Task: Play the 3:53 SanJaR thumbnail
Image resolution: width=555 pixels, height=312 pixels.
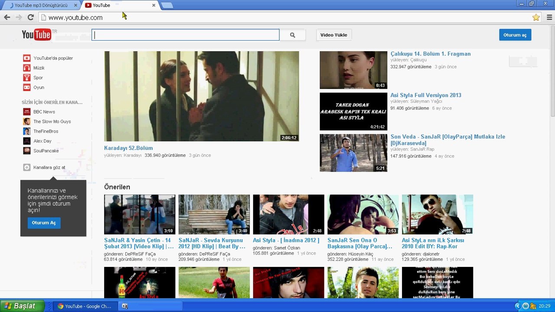Action: click(363, 214)
